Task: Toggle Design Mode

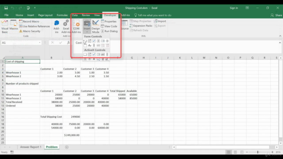Action: (x=96, y=26)
